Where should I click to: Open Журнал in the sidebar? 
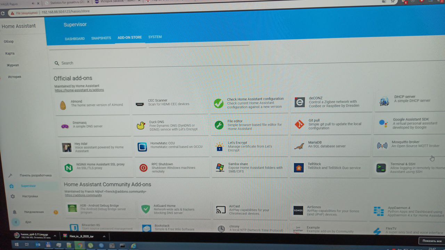point(13,65)
